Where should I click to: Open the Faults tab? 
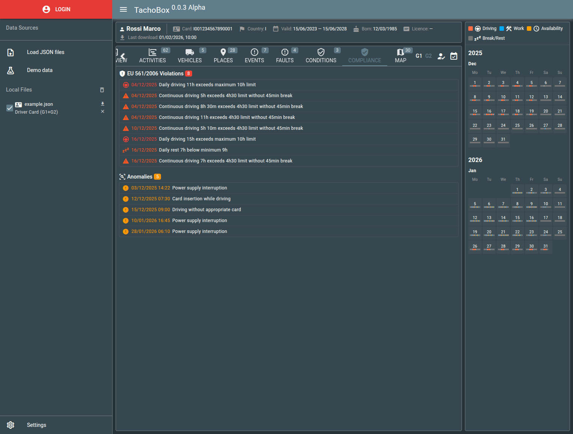pos(285,56)
